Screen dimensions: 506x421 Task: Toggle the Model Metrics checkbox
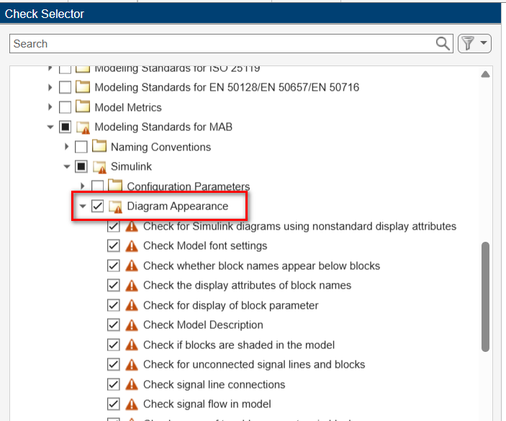tap(65, 107)
